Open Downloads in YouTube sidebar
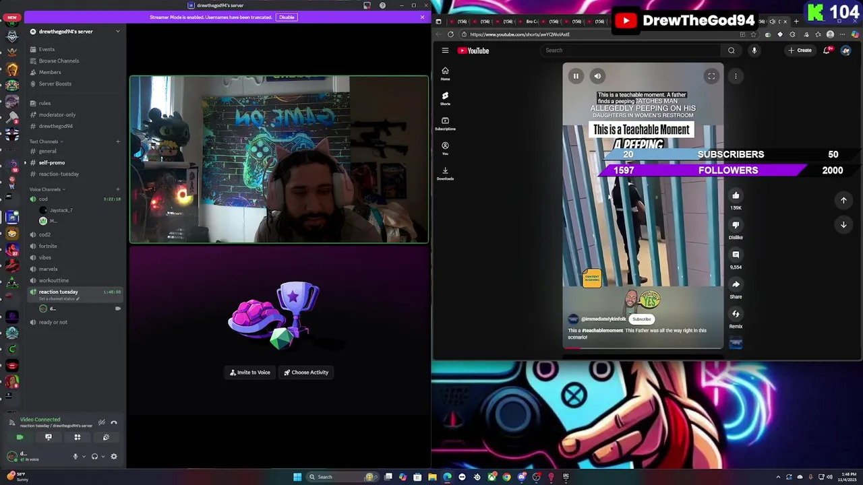This screenshot has height=485, width=863. click(x=445, y=173)
